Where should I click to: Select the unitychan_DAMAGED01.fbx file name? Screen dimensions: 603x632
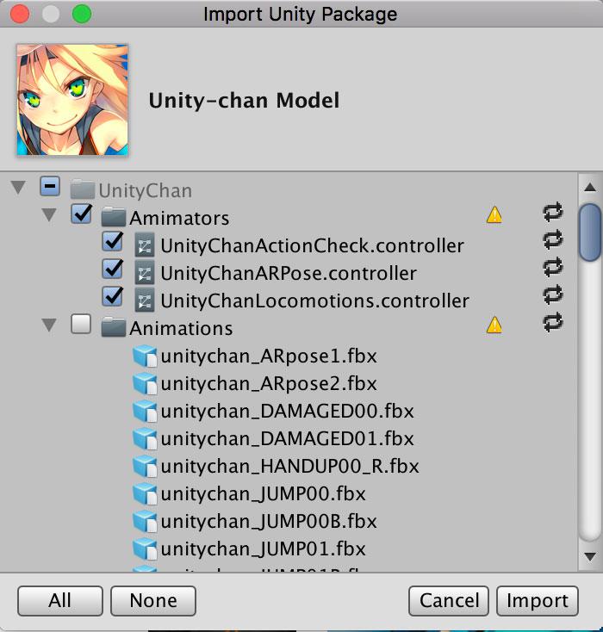tap(287, 438)
